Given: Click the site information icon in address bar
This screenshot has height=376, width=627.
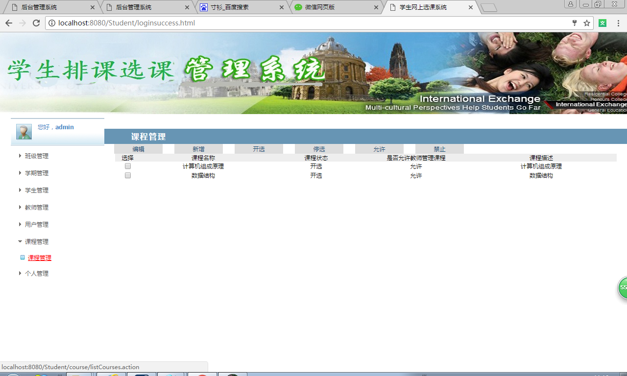Looking at the screenshot, I should coord(51,23).
